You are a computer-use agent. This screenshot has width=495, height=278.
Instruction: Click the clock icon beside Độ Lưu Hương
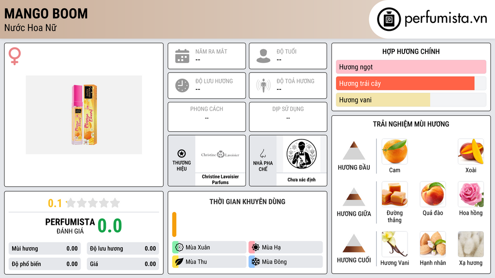pos(182,85)
